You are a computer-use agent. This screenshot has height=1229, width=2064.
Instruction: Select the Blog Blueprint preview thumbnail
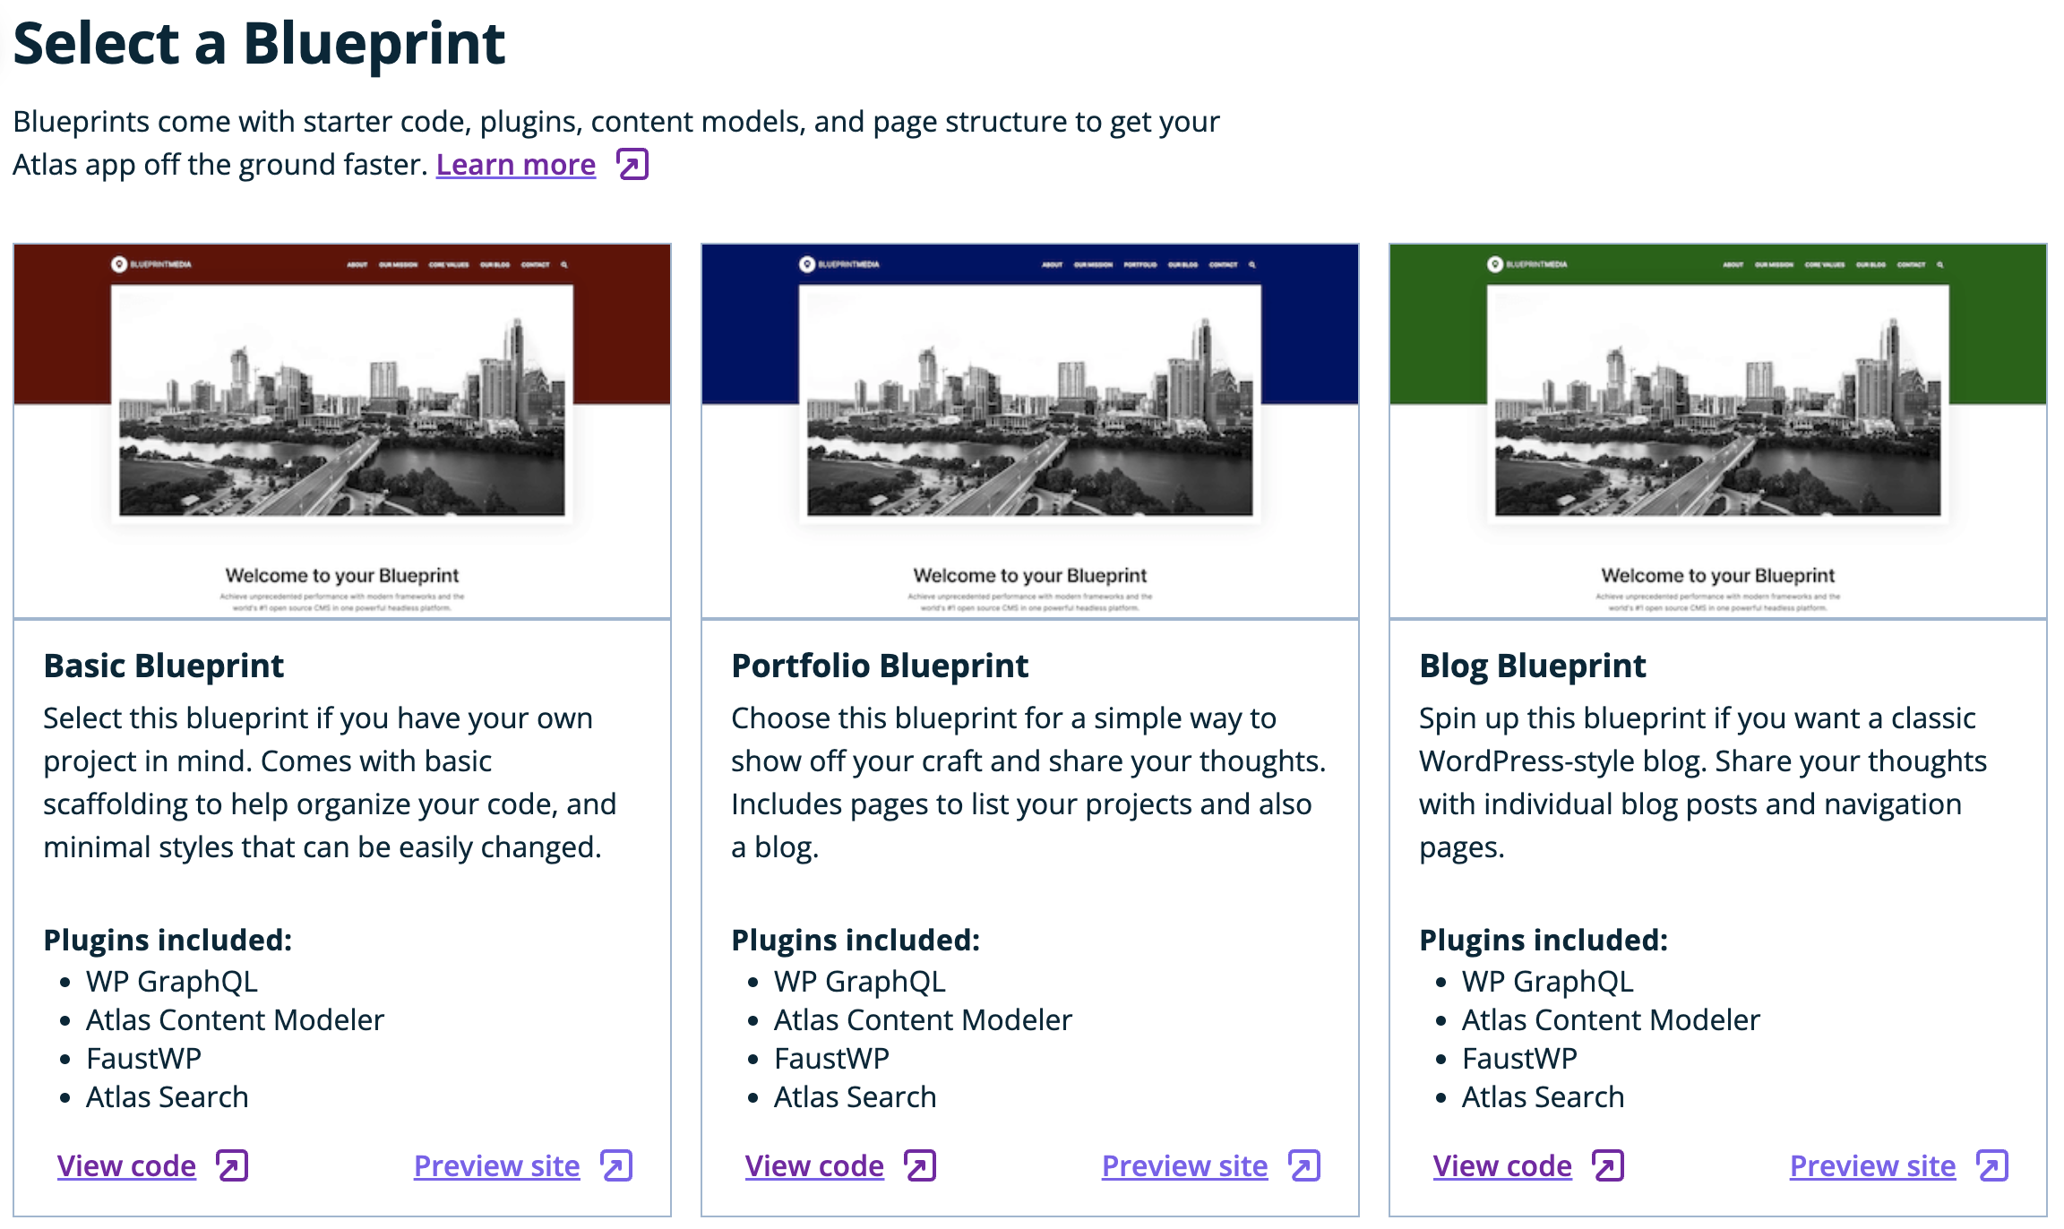(1718, 431)
